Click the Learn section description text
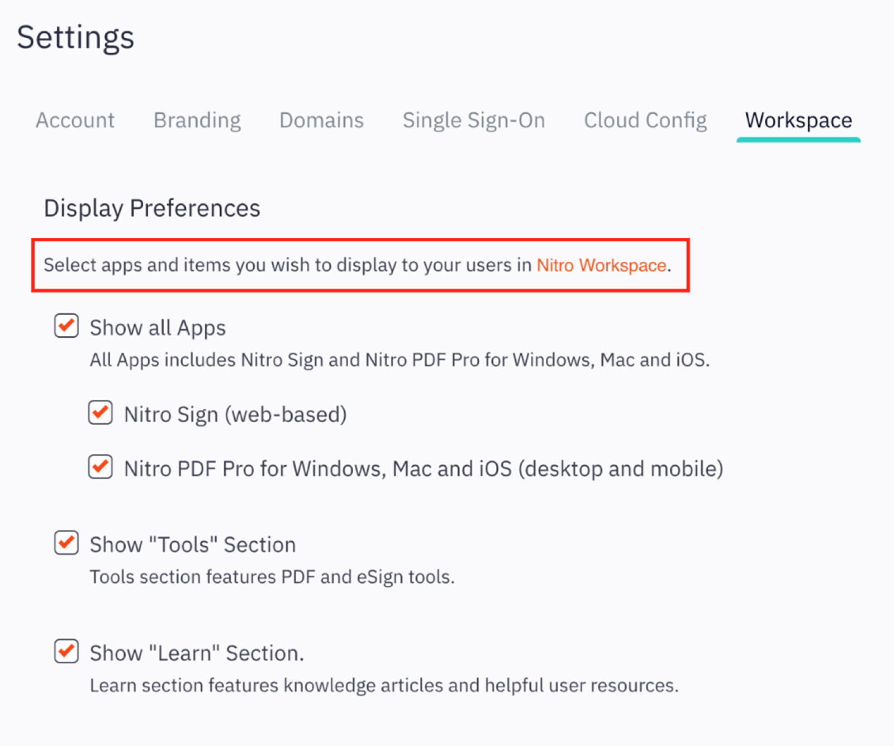Viewport: 894px width, 746px height. point(384,685)
